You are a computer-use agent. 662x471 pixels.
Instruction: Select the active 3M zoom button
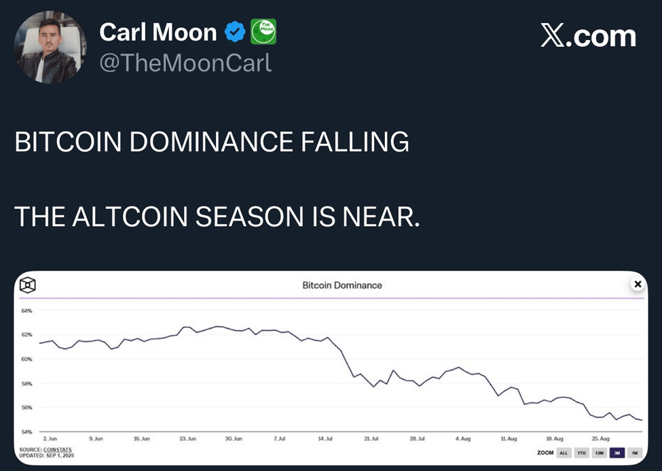617,453
